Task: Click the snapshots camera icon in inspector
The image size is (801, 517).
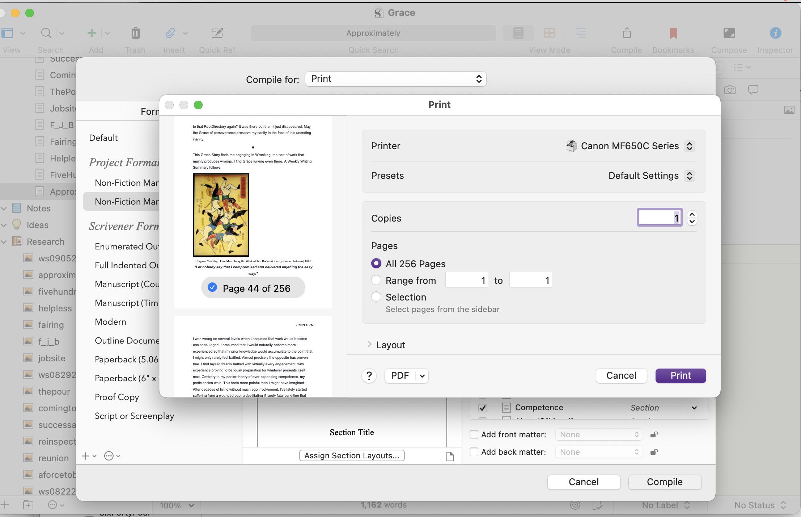Action: click(x=730, y=90)
